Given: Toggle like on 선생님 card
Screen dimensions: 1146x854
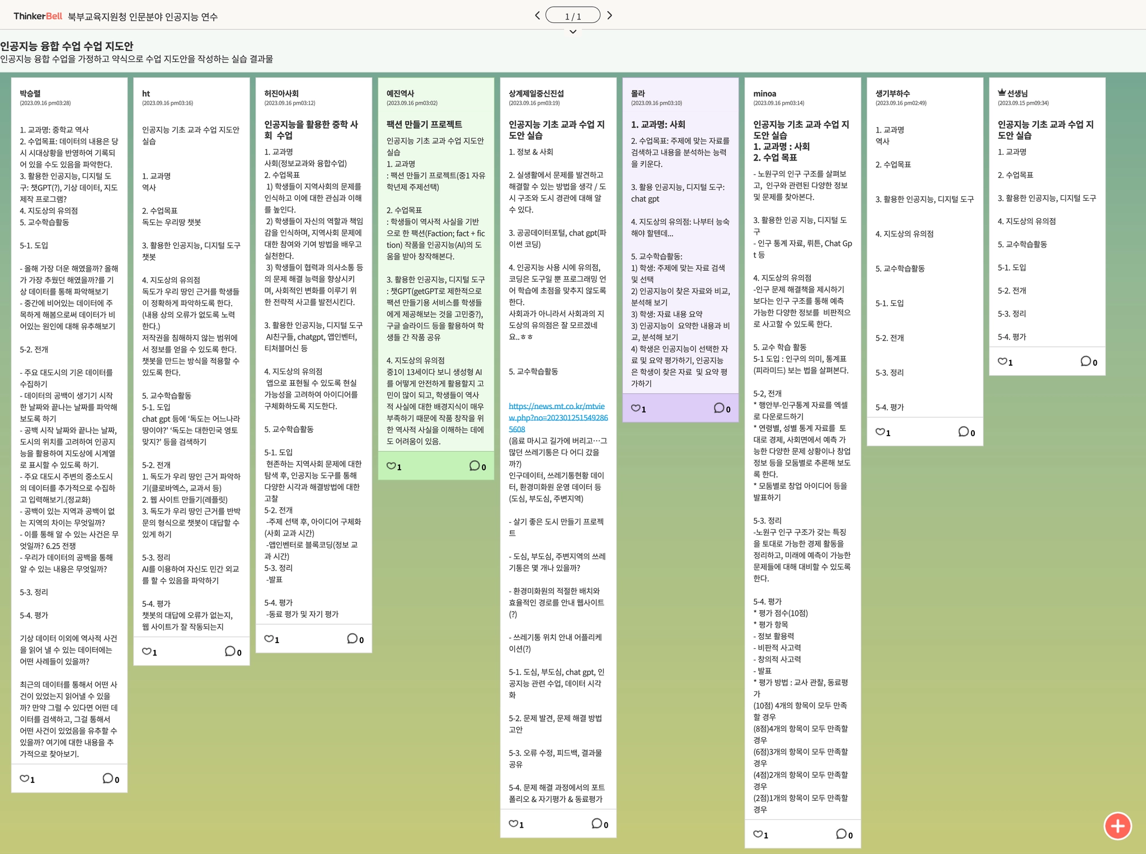Looking at the screenshot, I should 1002,361.
